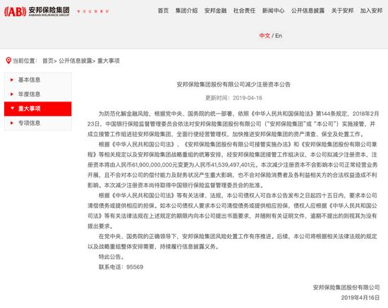The width and height of the screenshot is (388, 308).
Task: Click the signature 安邦保险集团股份有限公司 at bottom
Action: point(346,288)
